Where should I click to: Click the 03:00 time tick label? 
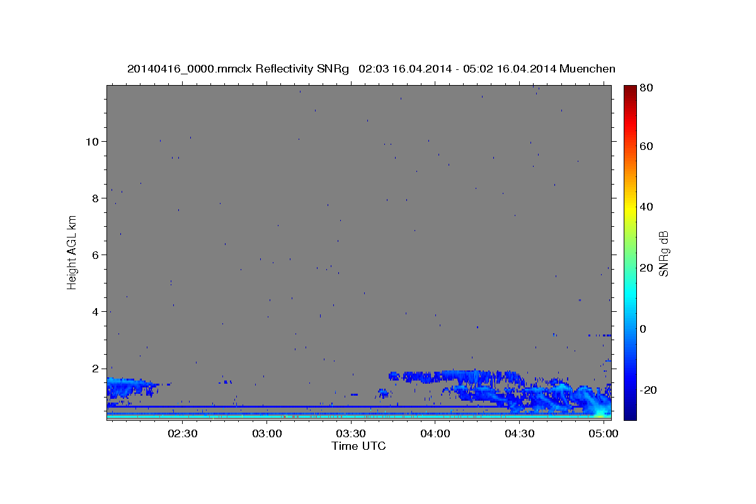pos(267,434)
